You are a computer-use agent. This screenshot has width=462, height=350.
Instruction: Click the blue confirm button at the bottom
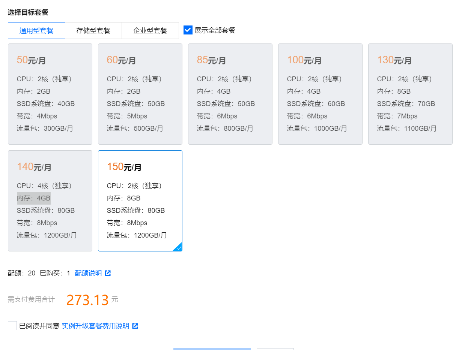pyautogui.click(x=212, y=349)
